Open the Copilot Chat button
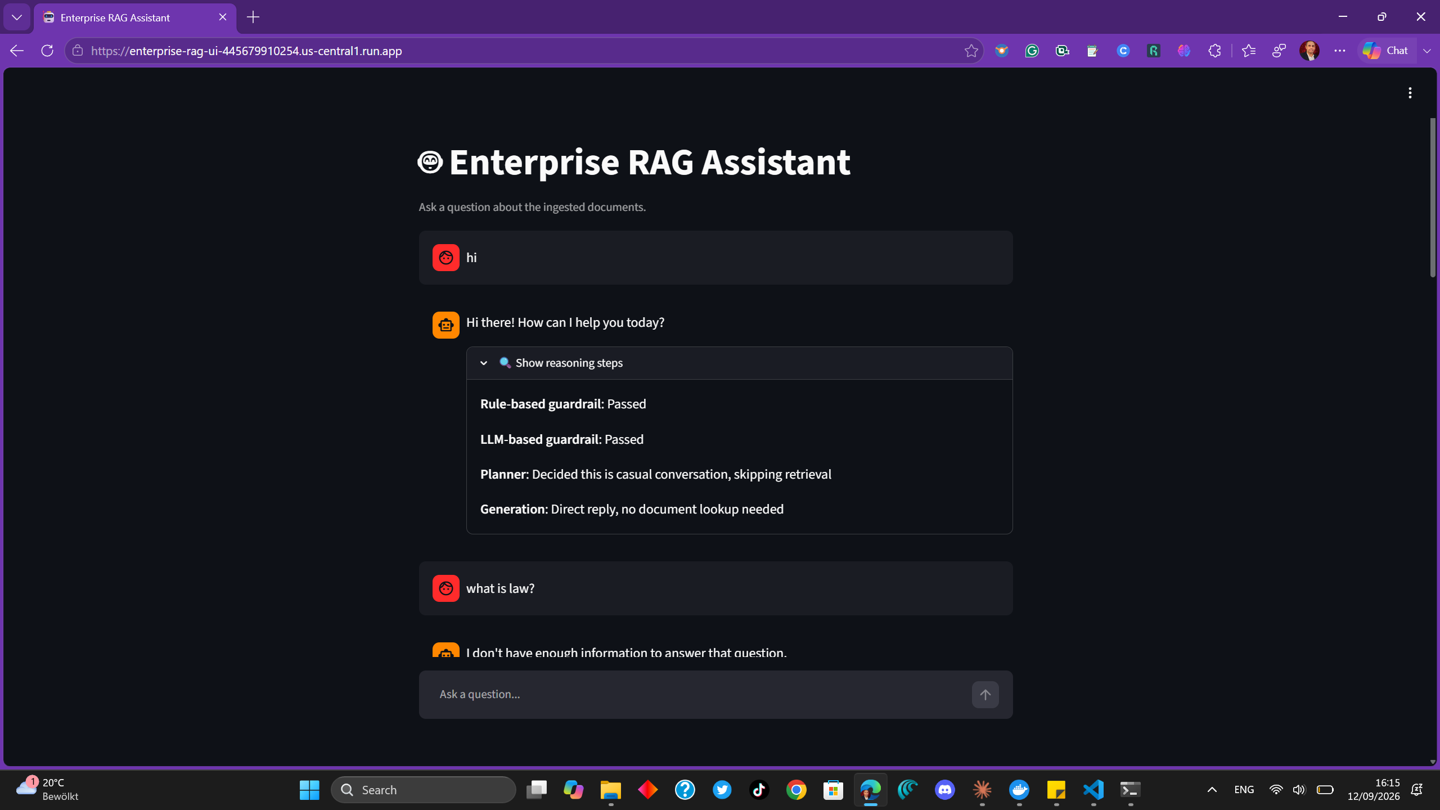 click(1386, 51)
